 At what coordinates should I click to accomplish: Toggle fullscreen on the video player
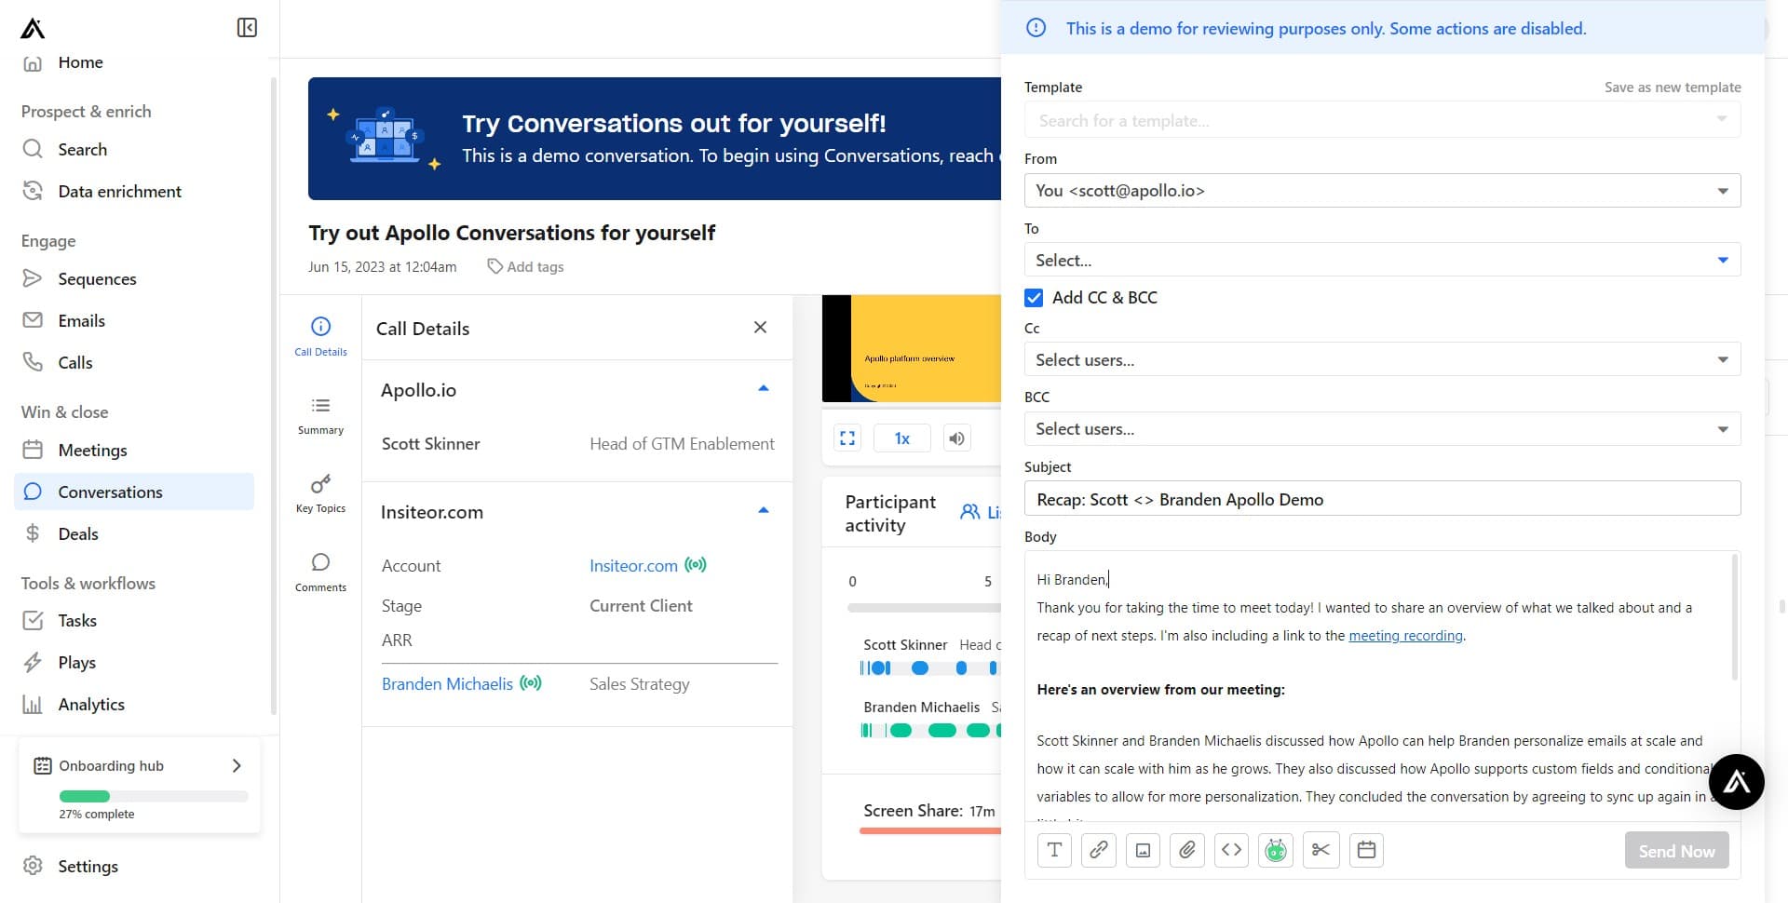coord(847,438)
